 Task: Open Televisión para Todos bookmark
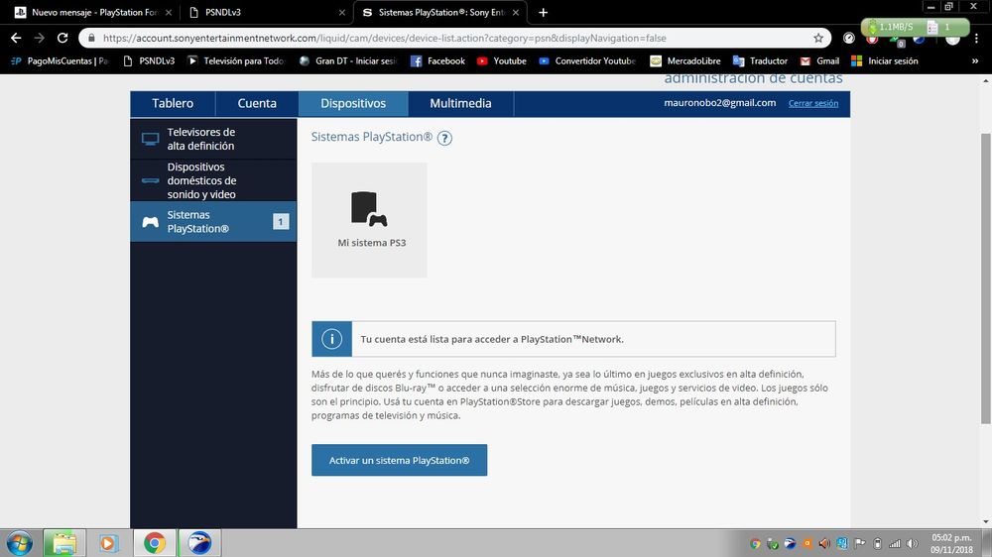tap(237, 61)
